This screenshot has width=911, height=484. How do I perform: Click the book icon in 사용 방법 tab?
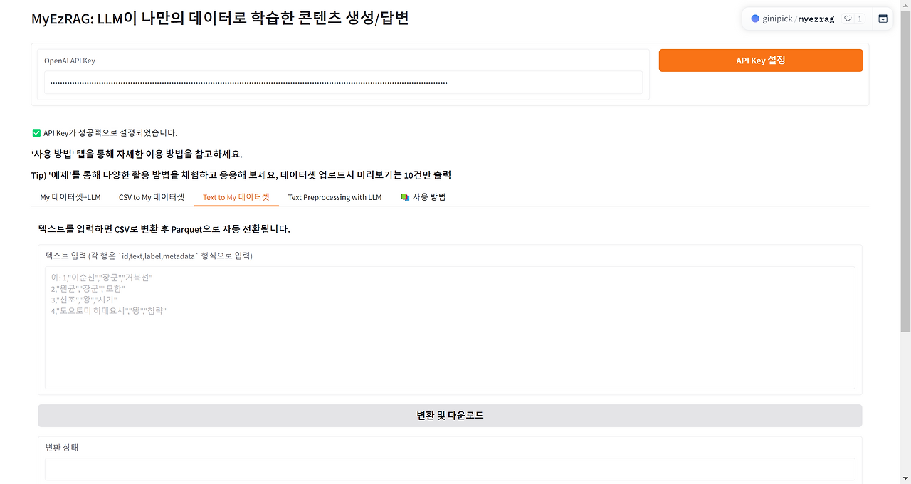tap(405, 197)
